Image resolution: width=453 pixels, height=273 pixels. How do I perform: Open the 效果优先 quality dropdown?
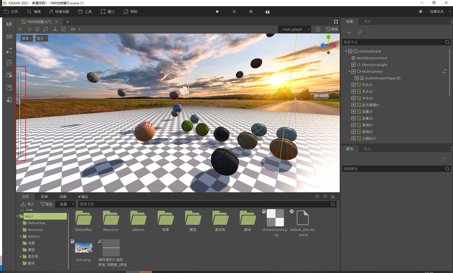(x=440, y=12)
